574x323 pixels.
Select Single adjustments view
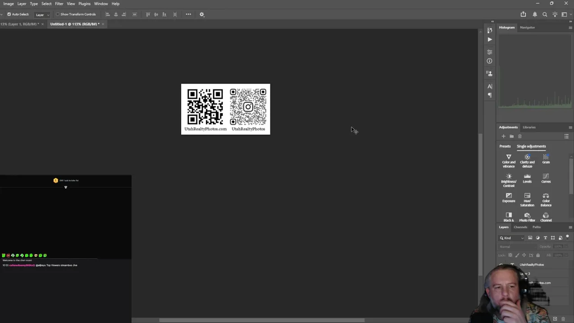click(x=531, y=146)
